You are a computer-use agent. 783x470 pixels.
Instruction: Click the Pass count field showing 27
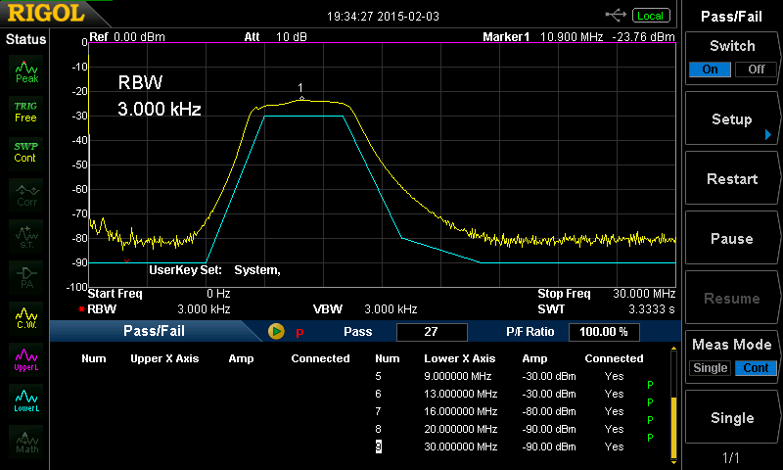click(x=432, y=332)
